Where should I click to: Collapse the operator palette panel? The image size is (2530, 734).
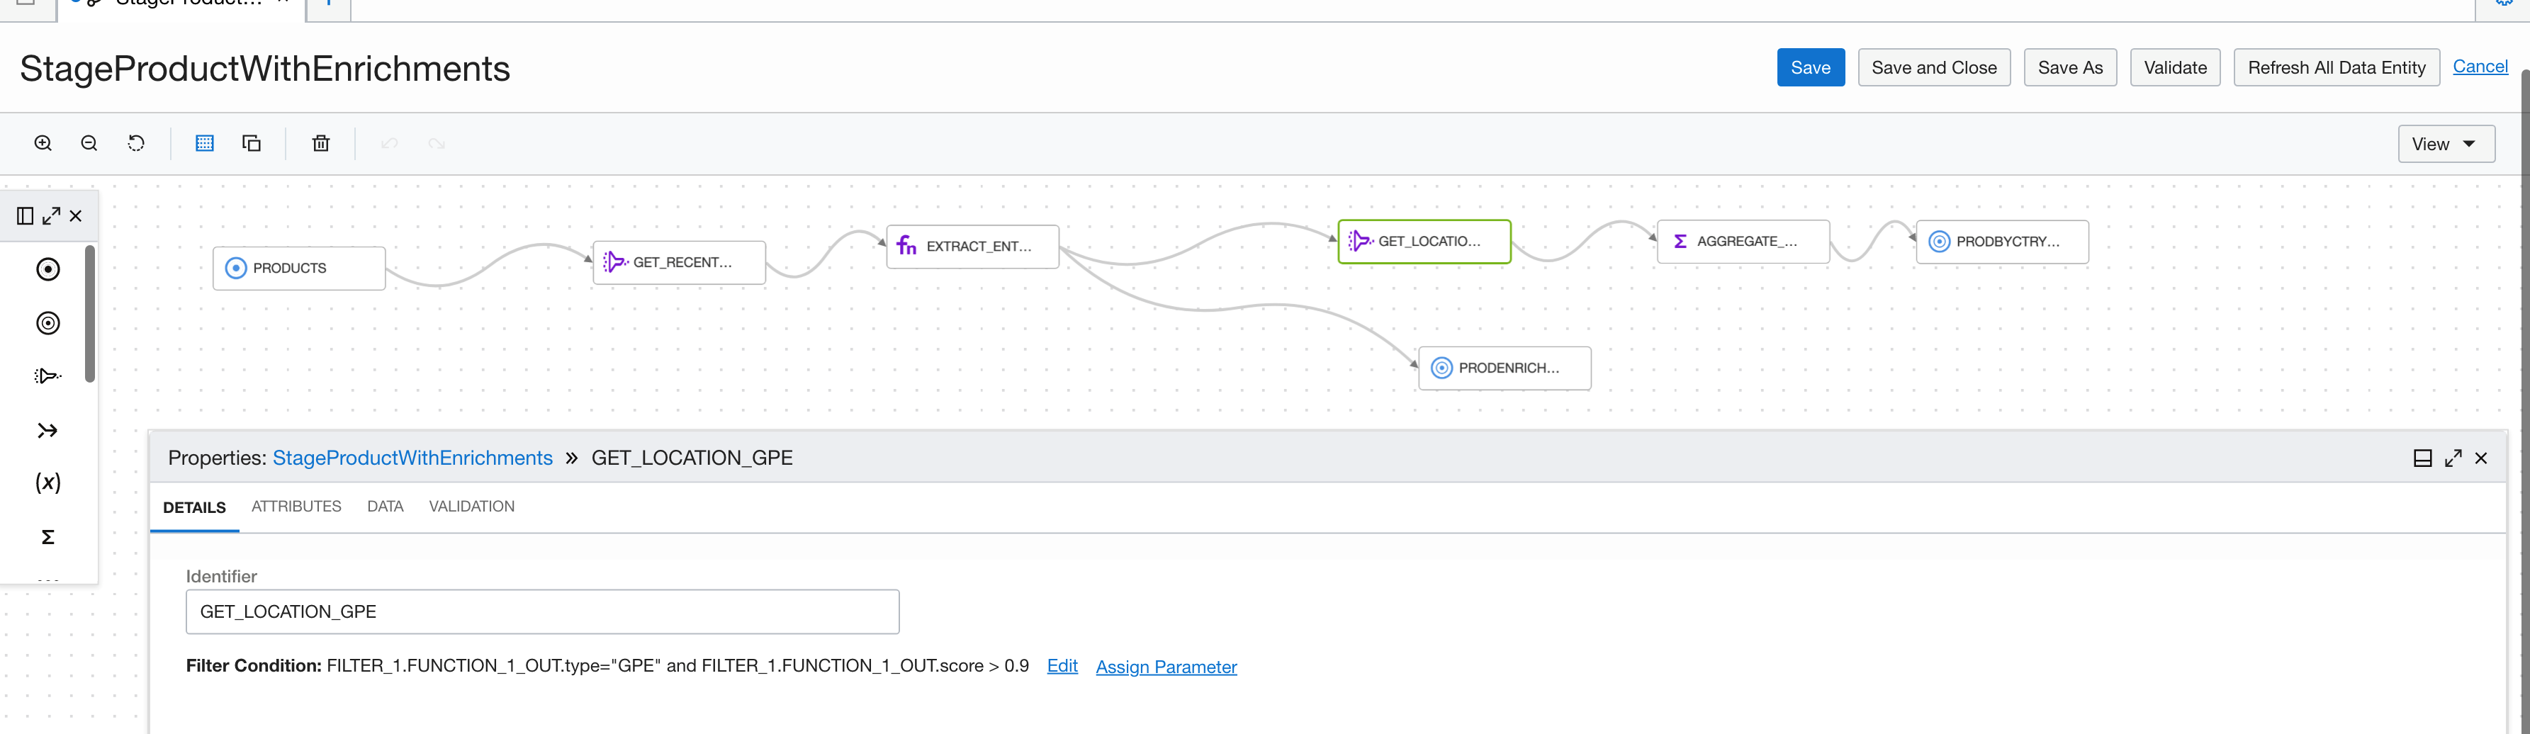click(x=25, y=215)
